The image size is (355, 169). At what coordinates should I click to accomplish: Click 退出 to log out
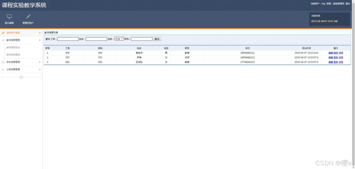(348, 4)
